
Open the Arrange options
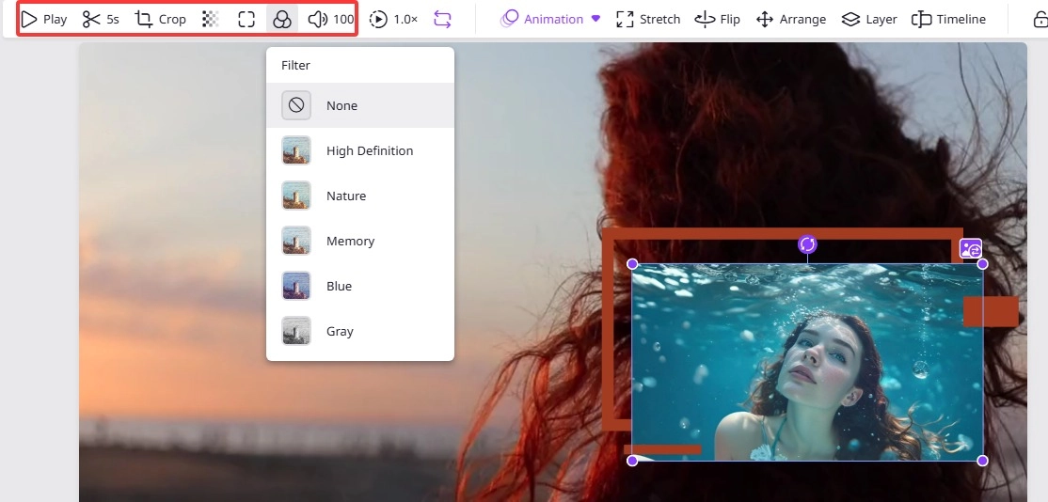pyautogui.click(x=790, y=20)
